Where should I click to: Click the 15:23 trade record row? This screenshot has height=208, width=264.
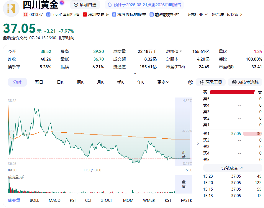(x=232, y=176)
